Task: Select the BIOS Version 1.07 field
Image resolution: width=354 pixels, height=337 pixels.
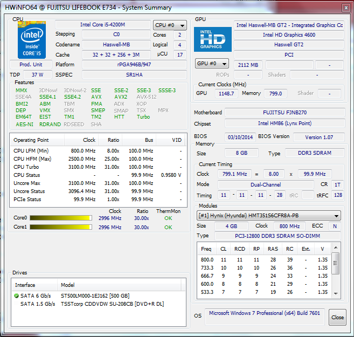Action: (x=319, y=137)
